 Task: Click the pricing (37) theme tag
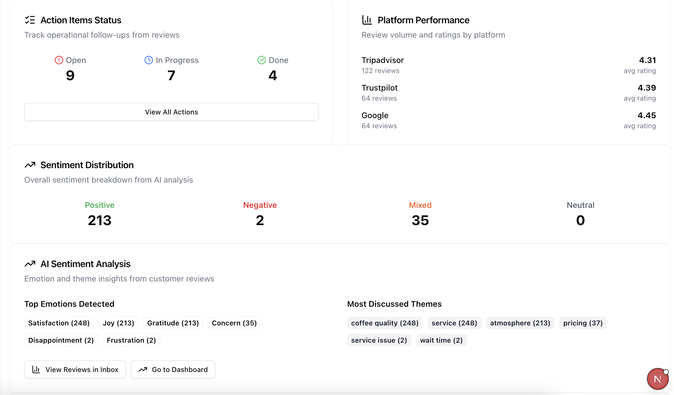click(x=583, y=323)
